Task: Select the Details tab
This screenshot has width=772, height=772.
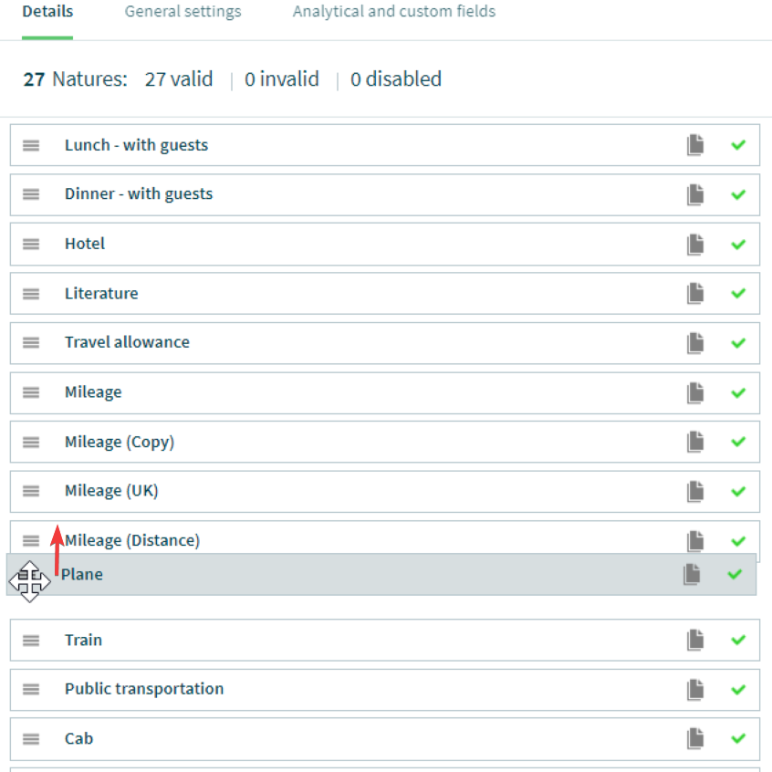Action: click(47, 11)
